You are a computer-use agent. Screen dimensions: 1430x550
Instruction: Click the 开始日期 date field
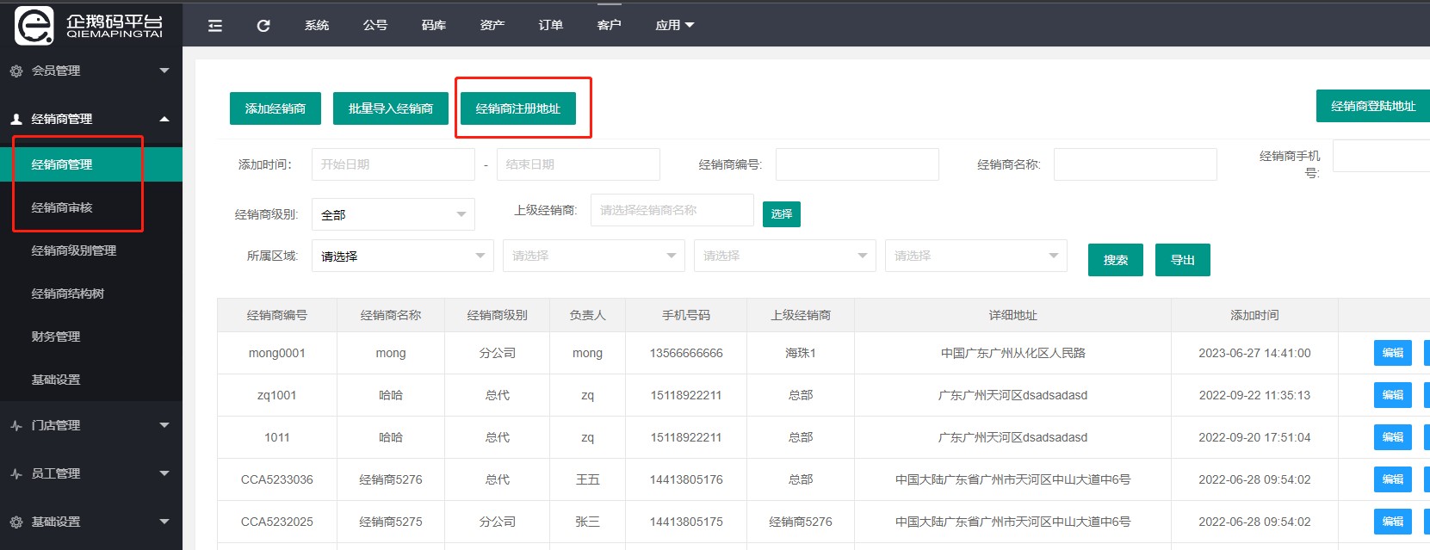(x=393, y=164)
